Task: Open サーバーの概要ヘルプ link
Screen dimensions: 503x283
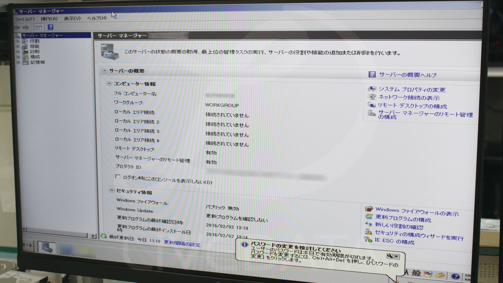Action: [408, 75]
